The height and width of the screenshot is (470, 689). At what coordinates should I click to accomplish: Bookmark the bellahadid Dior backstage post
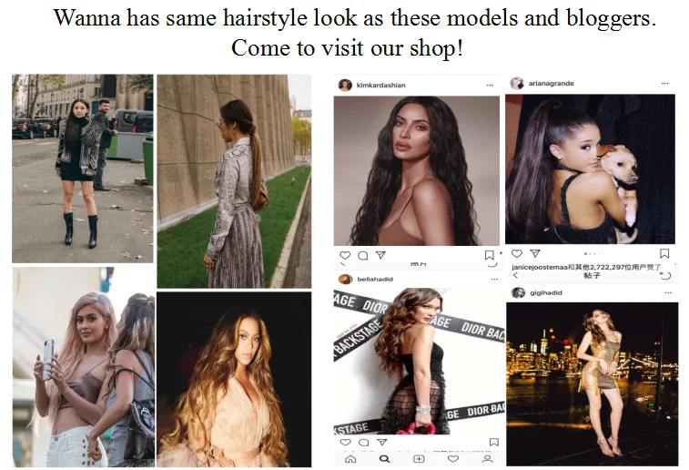coord(494,442)
